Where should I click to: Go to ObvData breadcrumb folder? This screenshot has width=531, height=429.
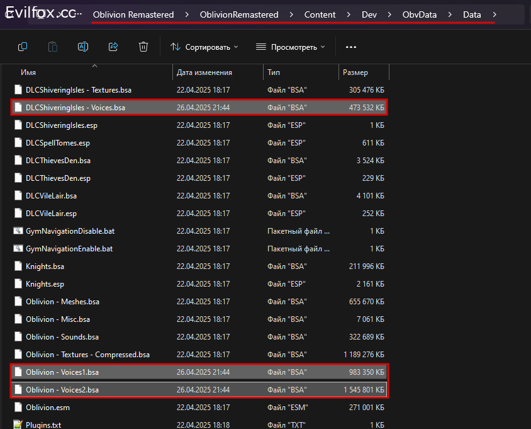click(419, 14)
